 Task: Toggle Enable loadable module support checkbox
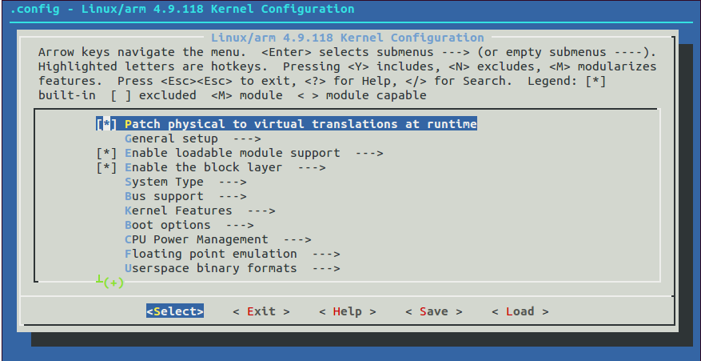pyautogui.click(x=106, y=153)
